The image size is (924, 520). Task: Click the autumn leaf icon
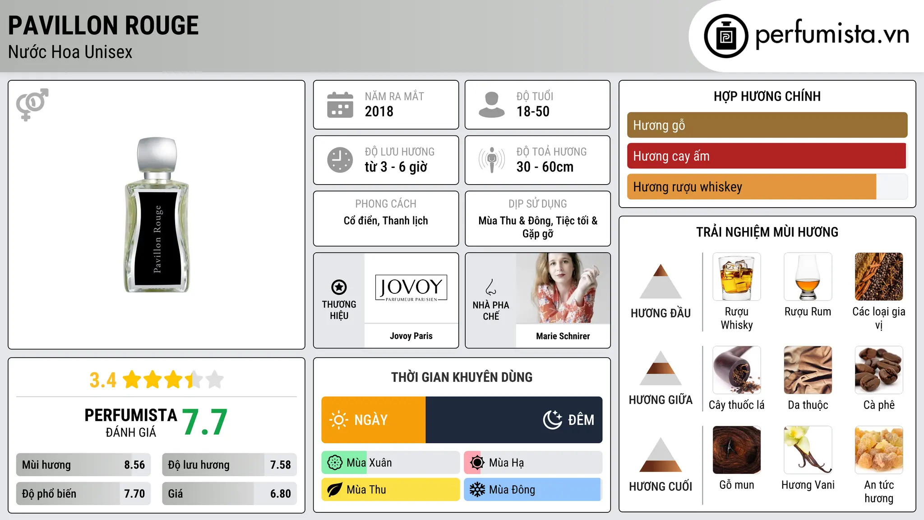pos(335,490)
